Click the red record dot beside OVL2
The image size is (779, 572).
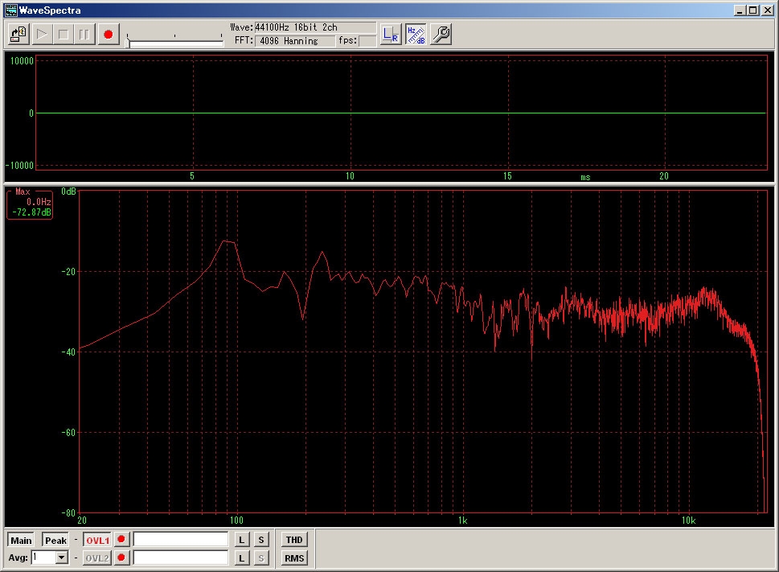[121, 558]
